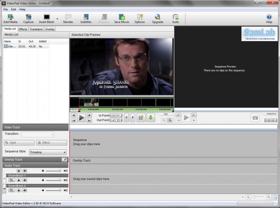Toggle the Soundtrack 2 mute button
Viewport: 280px width, 208px height.
[x=24, y=190]
